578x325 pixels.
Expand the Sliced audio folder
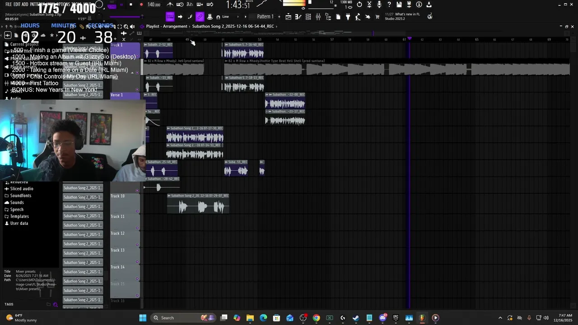click(22, 189)
